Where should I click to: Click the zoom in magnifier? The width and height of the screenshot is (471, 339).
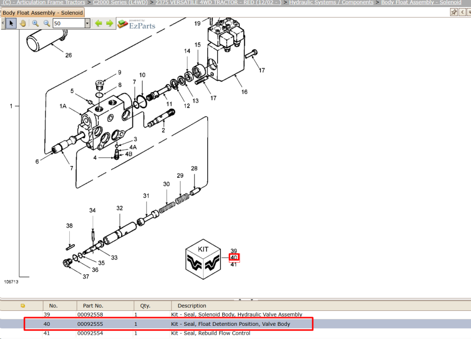coord(35,24)
